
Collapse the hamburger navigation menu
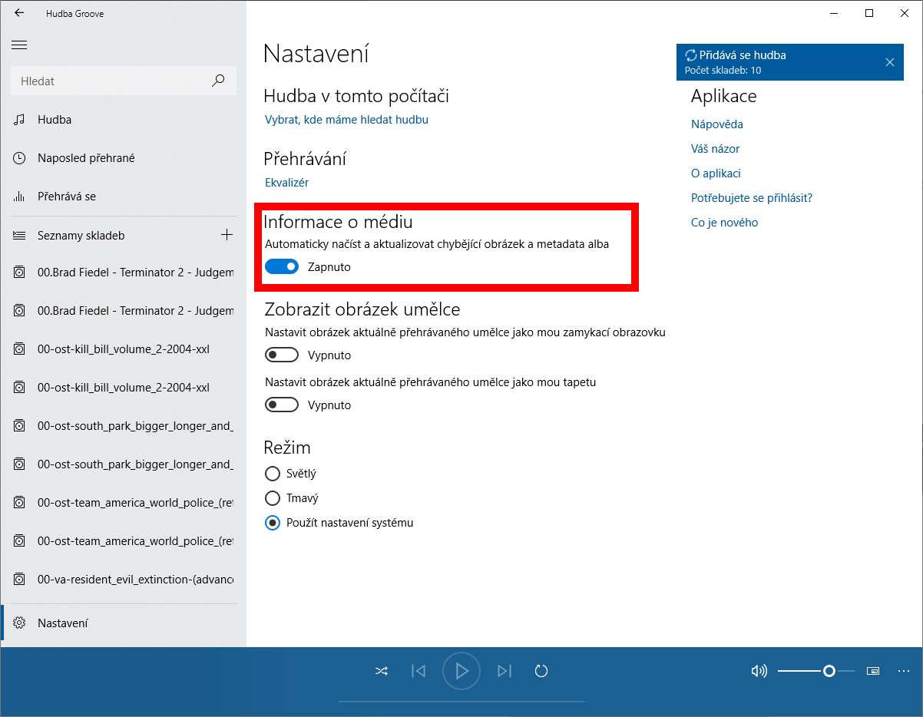click(19, 45)
